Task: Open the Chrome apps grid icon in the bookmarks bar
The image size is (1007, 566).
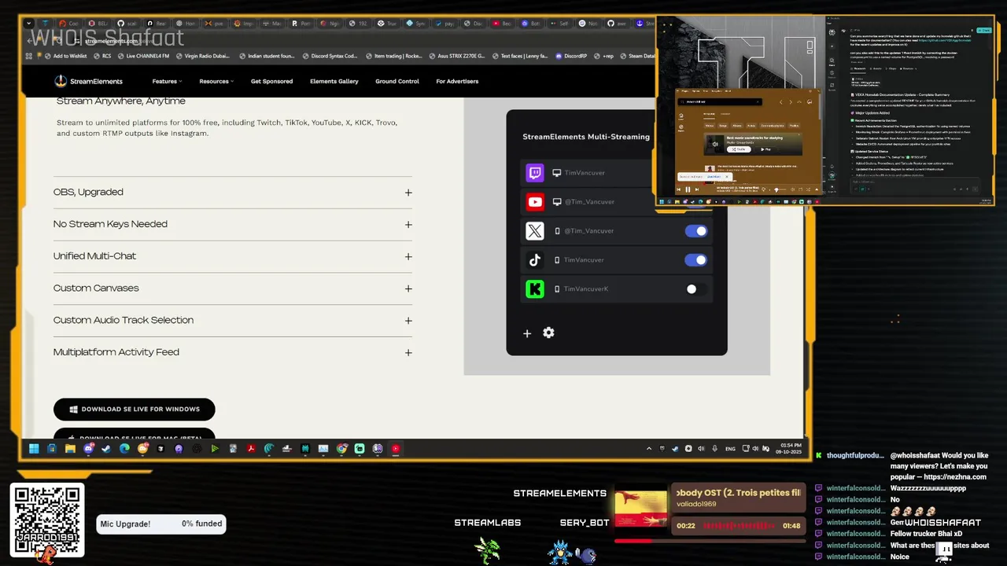Action: 29,56
